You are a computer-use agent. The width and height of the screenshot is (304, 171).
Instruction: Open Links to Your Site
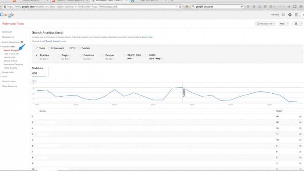11,54
